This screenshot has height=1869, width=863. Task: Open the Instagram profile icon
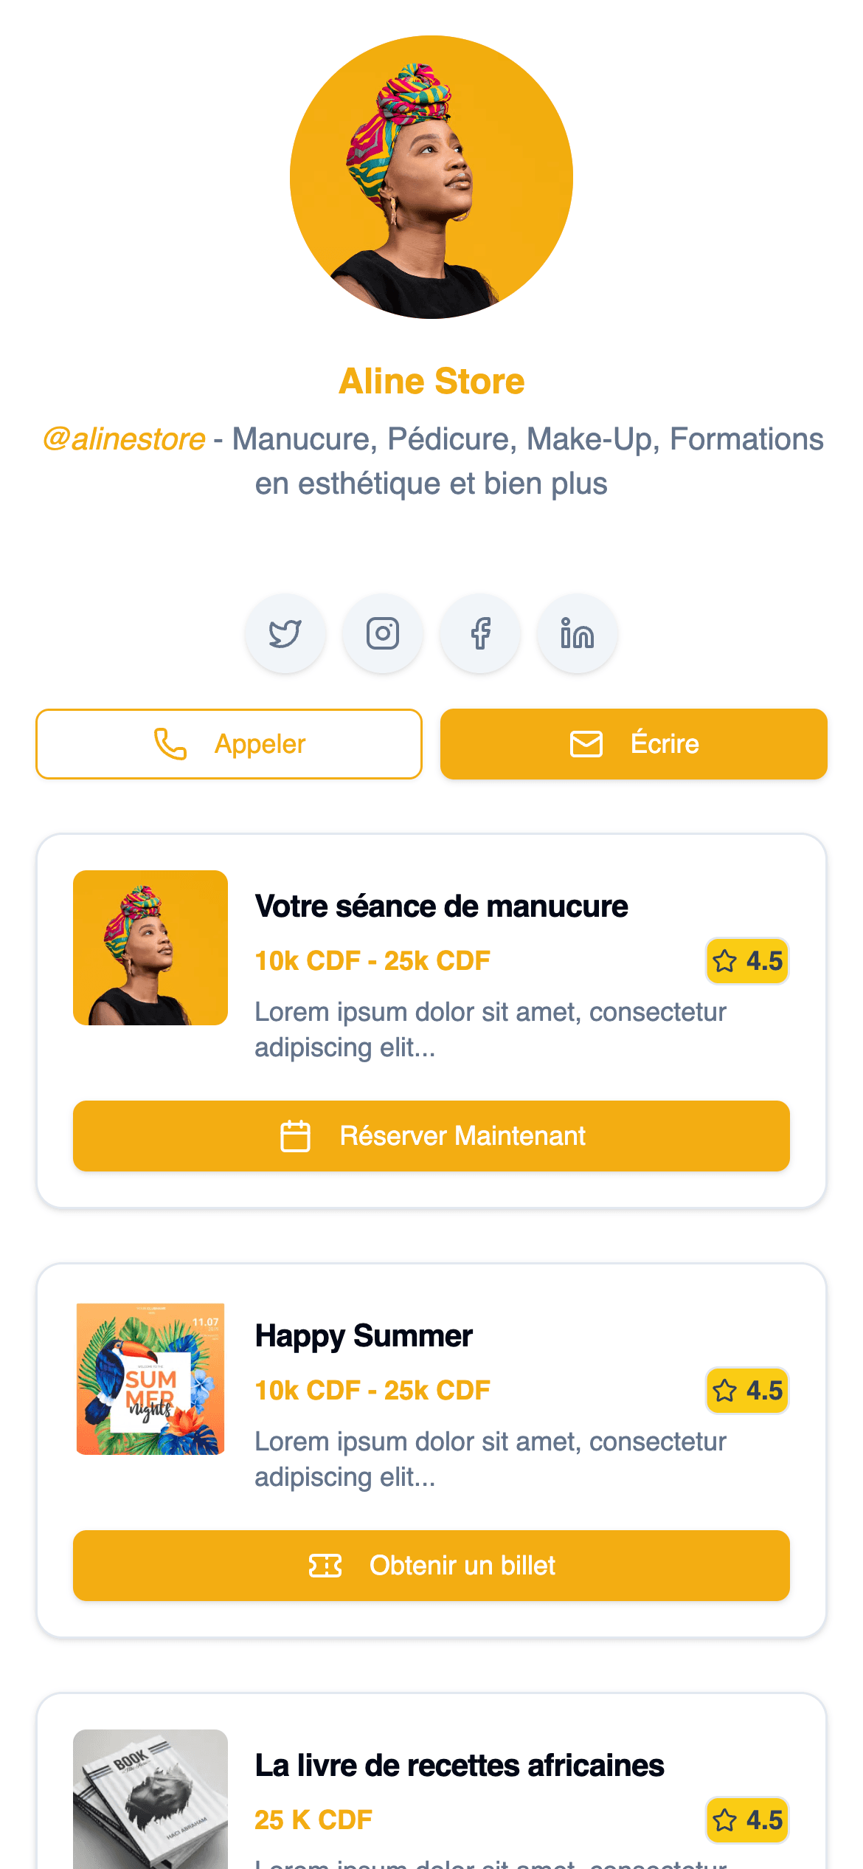[x=383, y=633]
